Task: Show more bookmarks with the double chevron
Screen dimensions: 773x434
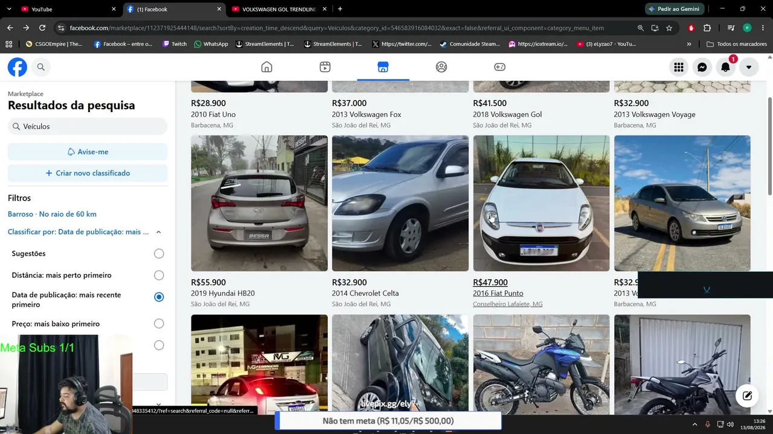Action: click(x=689, y=44)
